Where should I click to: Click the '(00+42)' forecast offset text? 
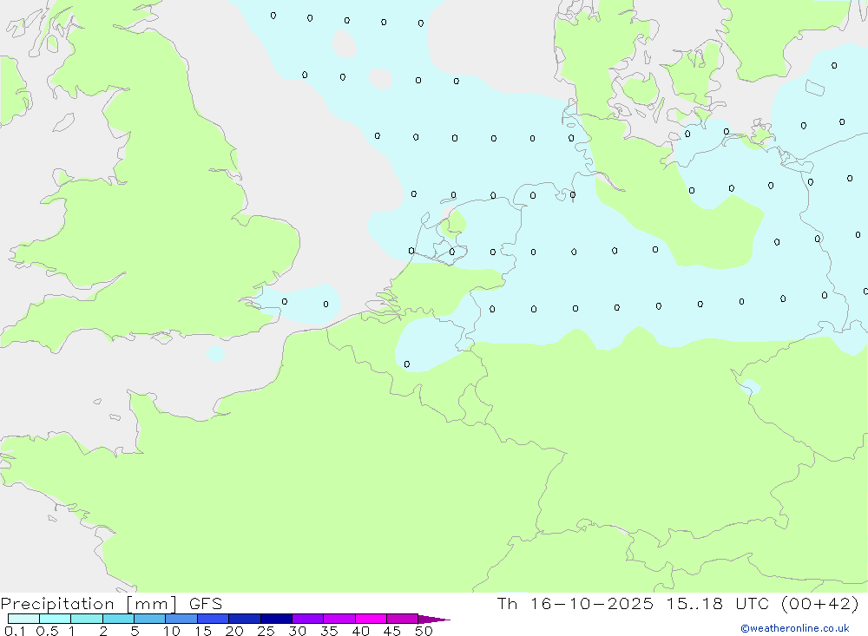point(820,603)
